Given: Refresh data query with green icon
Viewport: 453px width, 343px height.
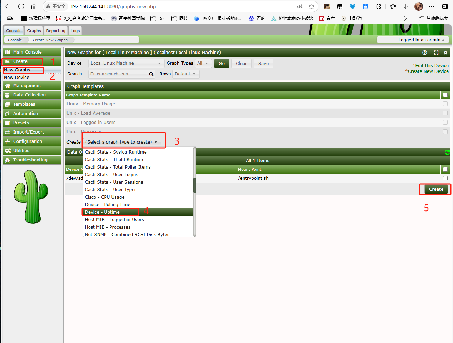Looking at the screenshot, I should (447, 153).
